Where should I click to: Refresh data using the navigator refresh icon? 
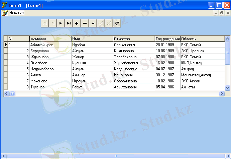coord(117,23)
